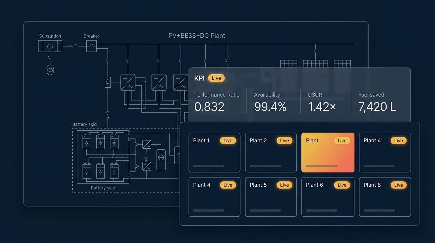Select the lower converter inside the Battery skid
Screen dimensions: 435x243
pyautogui.click(x=146, y=166)
